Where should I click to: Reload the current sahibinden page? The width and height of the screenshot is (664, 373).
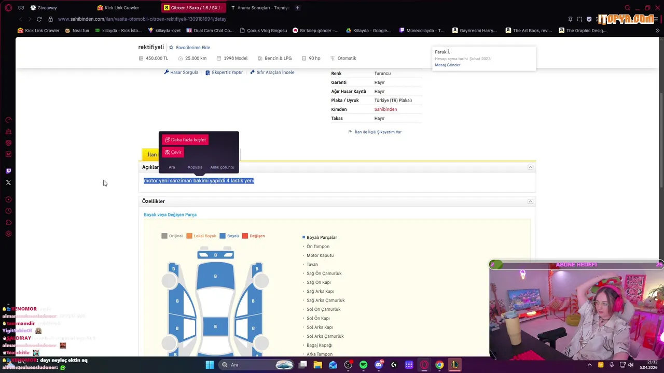pyautogui.click(x=39, y=19)
